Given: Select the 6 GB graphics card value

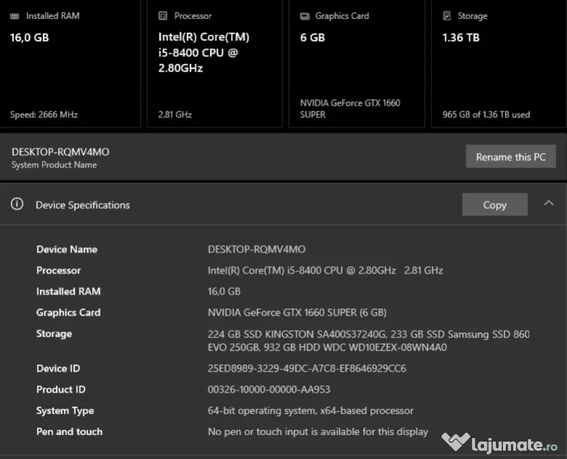Looking at the screenshot, I should (x=312, y=37).
